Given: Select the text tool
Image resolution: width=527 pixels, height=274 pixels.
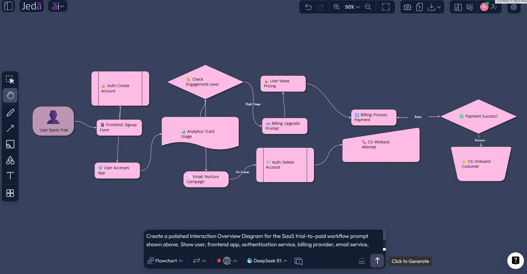Looking at the screenshot, I should tap(10, 176).
